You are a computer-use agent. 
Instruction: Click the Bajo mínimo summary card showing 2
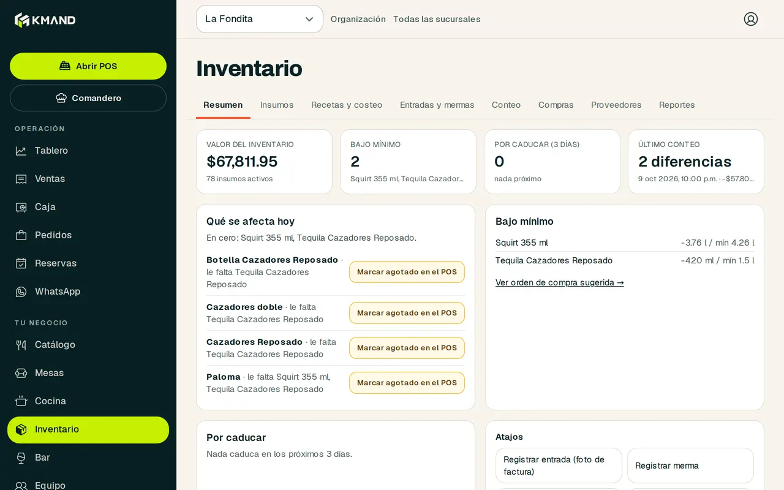coord(408,162)
